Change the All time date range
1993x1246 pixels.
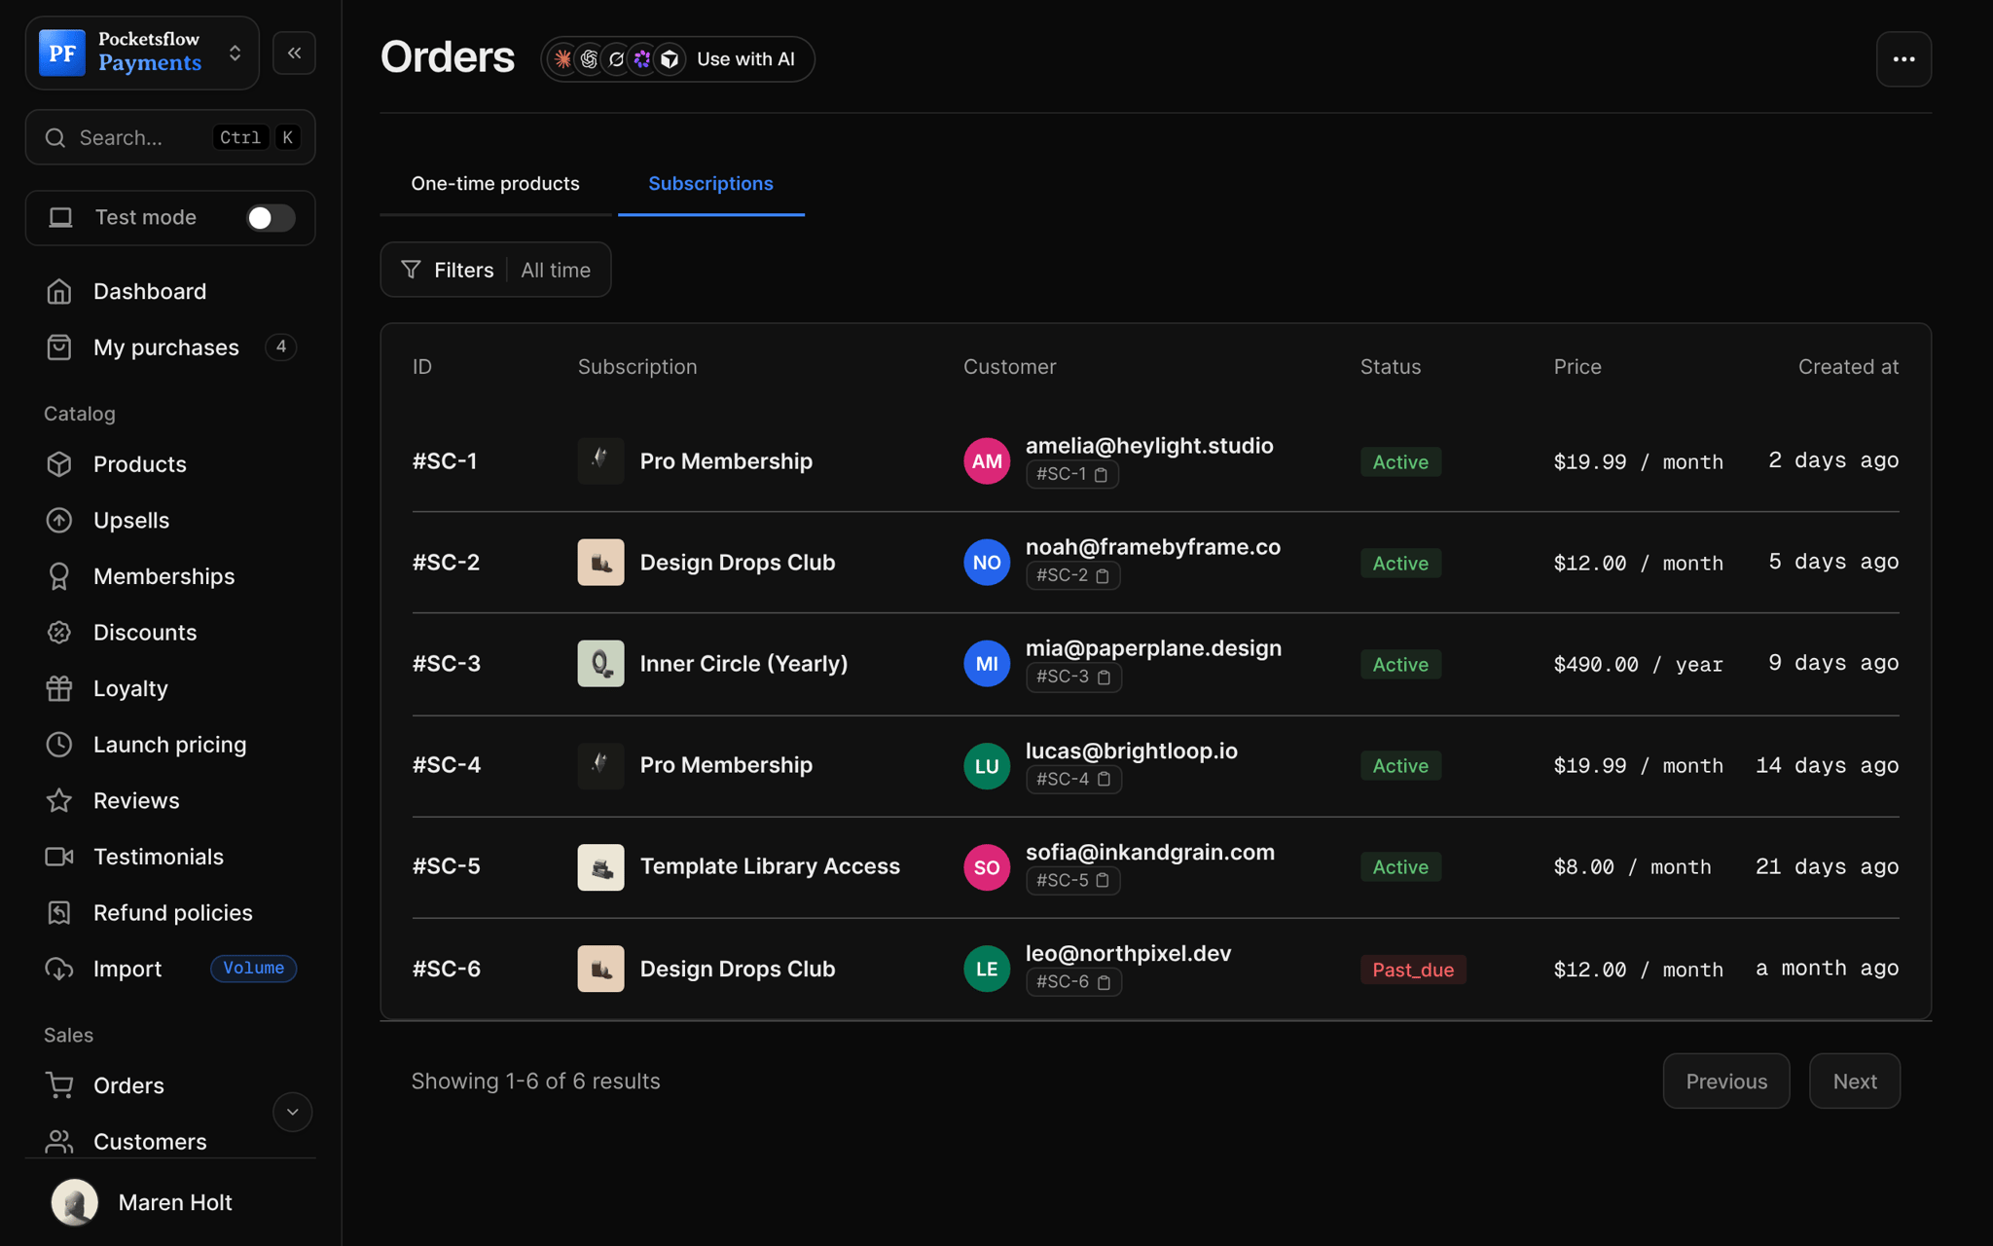[x=556, y=270]
